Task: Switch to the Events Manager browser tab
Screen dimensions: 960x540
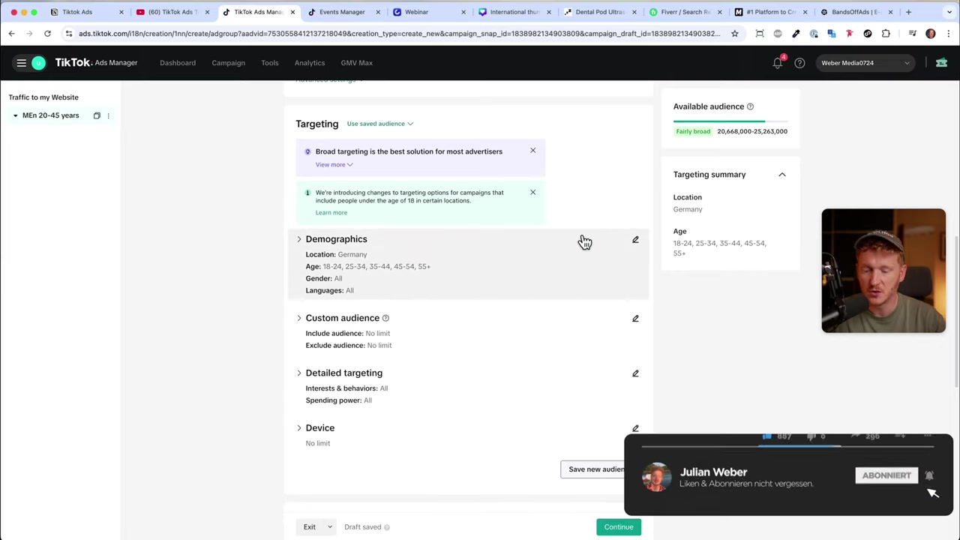Action: point(341,12)
